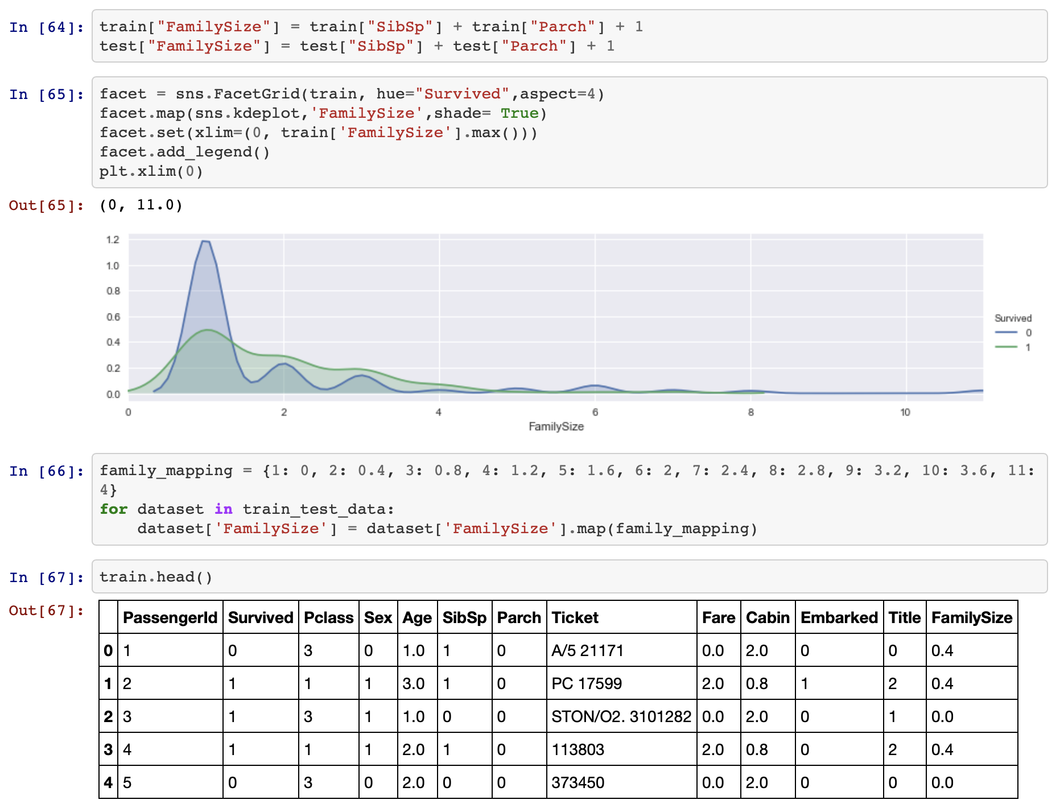Click the Sex column header
Image resolution: width=1064 pixels, height=808 pixels.
click(378, 617)
